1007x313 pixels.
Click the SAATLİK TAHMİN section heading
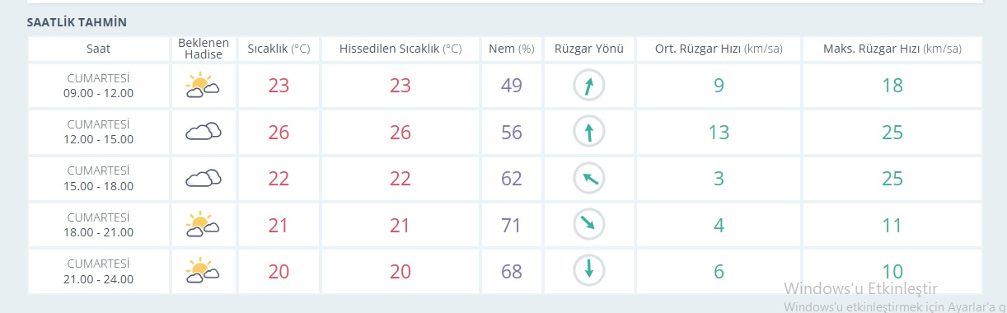tap(77, 22)
